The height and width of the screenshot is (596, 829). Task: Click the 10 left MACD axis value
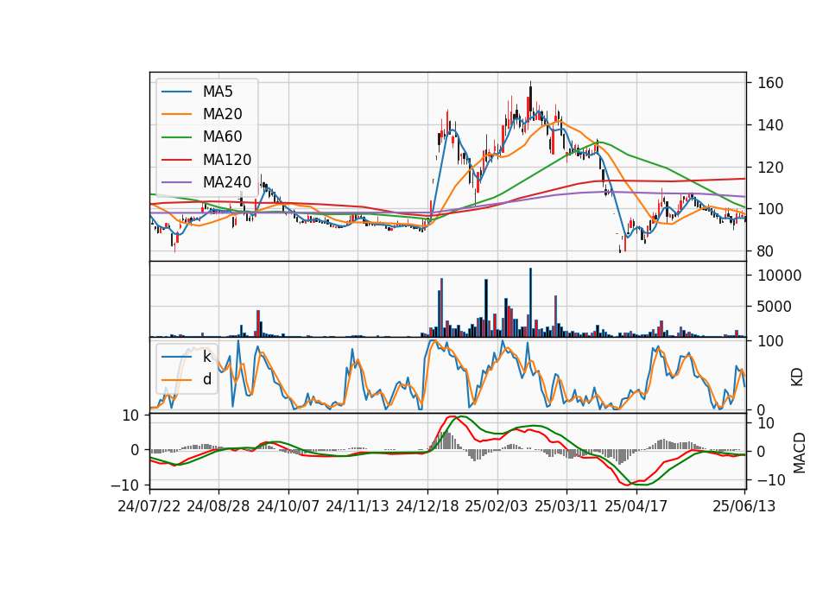pyautogui.click(x=130, y=415)
